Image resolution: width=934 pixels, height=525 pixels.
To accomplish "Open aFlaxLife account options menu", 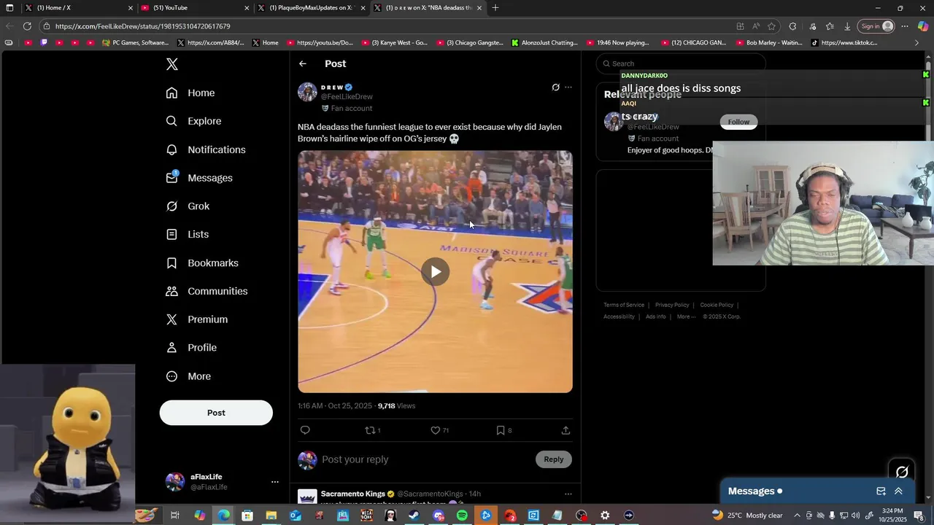I will pos(275,482).
